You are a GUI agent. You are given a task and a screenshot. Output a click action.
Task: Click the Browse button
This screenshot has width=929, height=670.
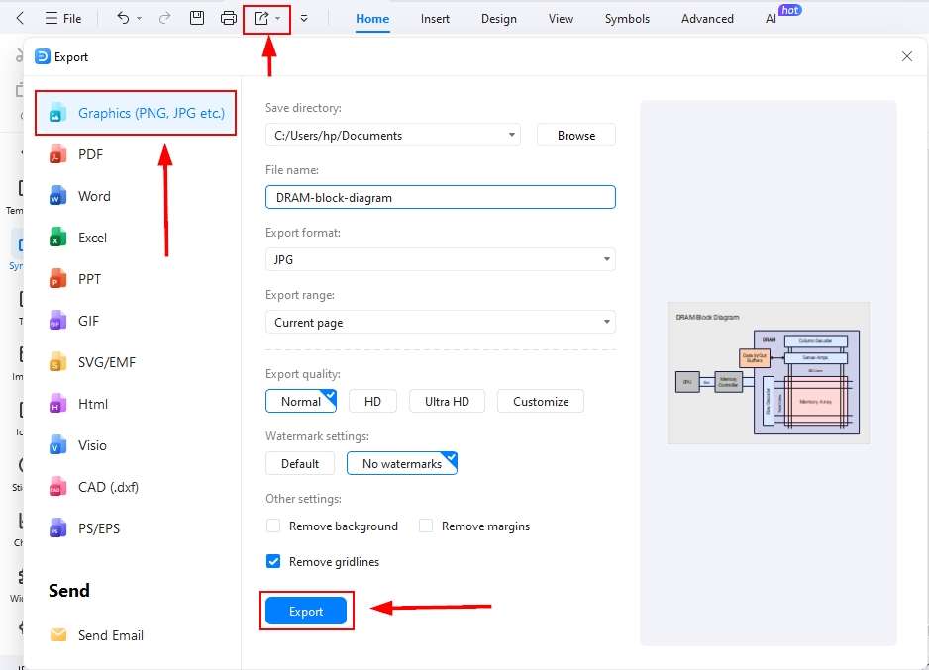tap(575, 135)
